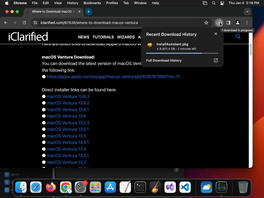Open TextEdit from Dock

point(125,187)
